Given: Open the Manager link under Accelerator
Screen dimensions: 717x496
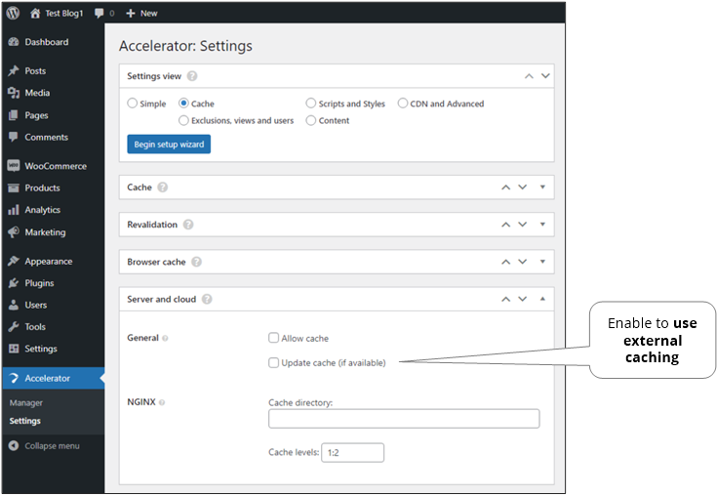Looking at the screenshot, I should click(x=26, y=402).
